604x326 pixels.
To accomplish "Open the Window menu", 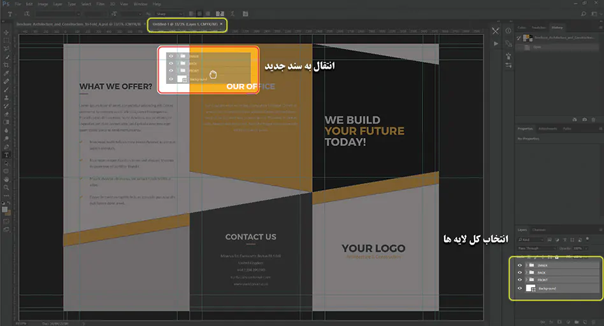I will point(140,4).
